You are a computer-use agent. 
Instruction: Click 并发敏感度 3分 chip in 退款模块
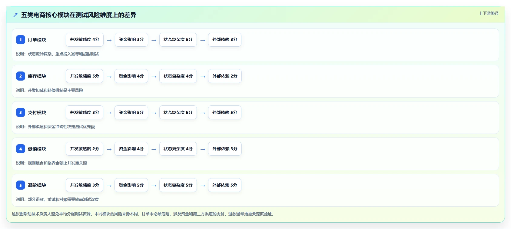(85, 185)
